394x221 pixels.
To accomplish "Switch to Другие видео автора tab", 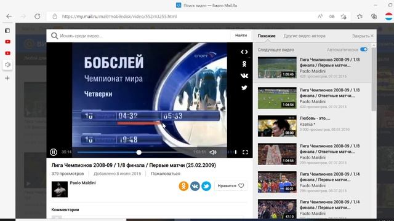I will pyautogui.click(x=304, y=36).
